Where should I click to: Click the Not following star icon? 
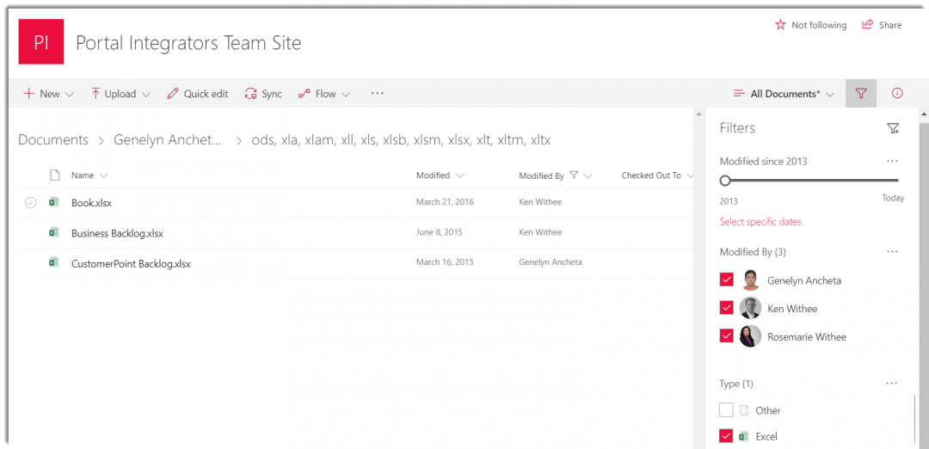[780, 25]
